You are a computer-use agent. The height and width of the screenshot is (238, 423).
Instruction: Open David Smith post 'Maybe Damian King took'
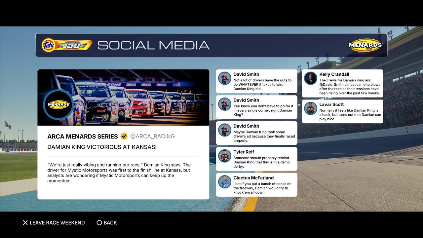[x=256, y=133]
